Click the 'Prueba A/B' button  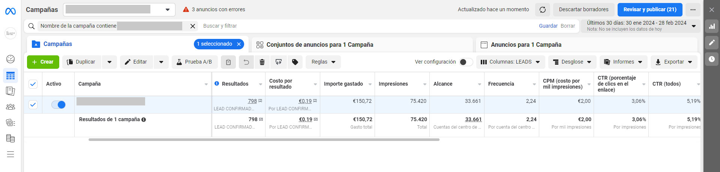click(x=195, y=62)
